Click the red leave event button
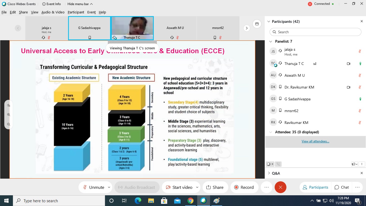Screen dimensions: 366x206 [x=280, y=187]
